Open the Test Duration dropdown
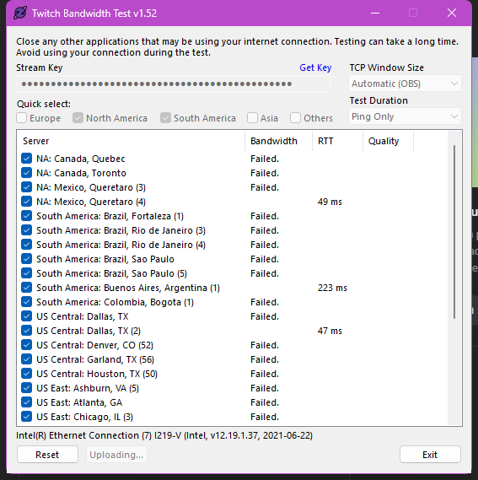The image size is (478, 480). (x=405, y=116)
